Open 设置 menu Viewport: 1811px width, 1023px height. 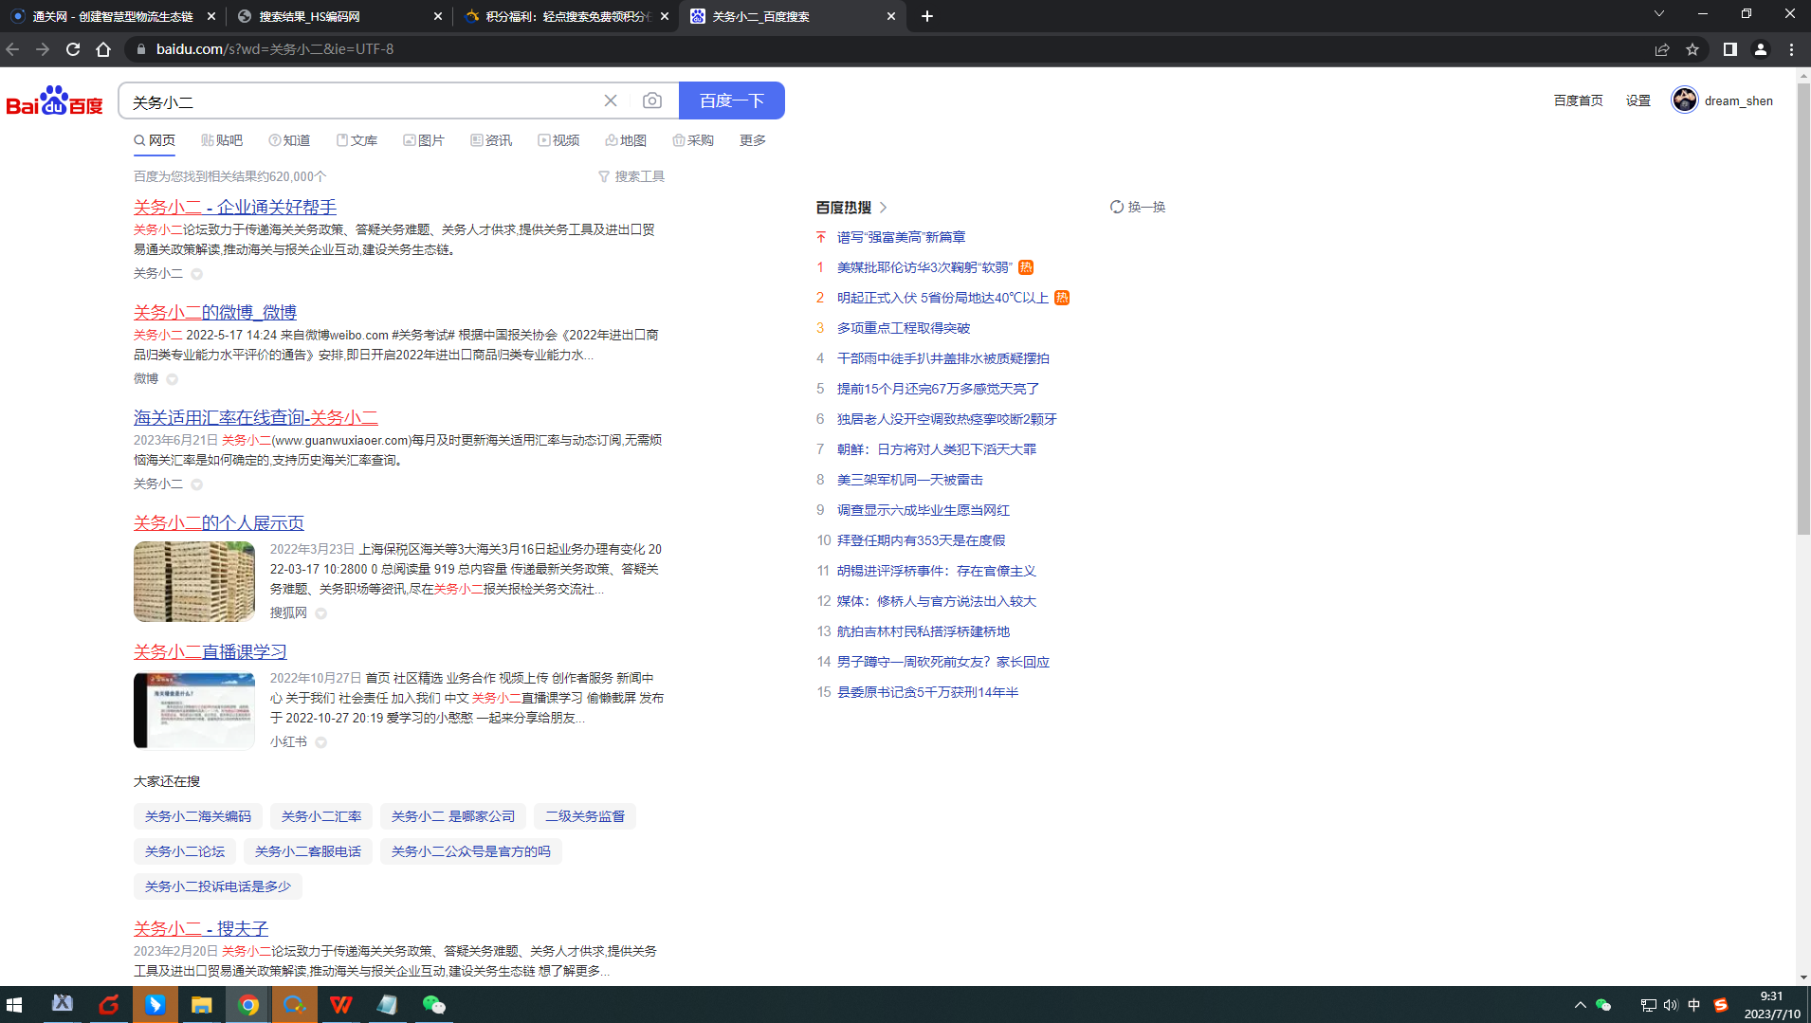point(1638,100)
